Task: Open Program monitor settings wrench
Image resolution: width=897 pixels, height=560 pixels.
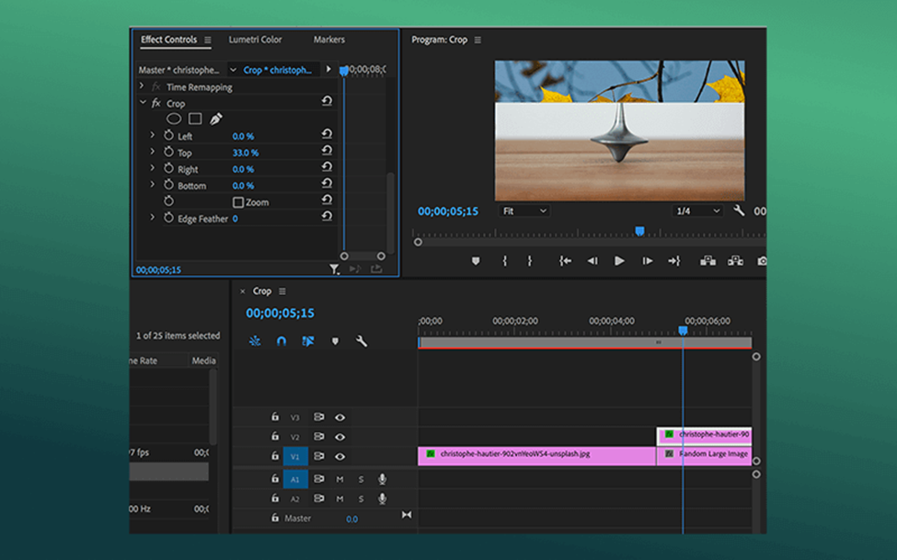Action: [x=739, y=211]
